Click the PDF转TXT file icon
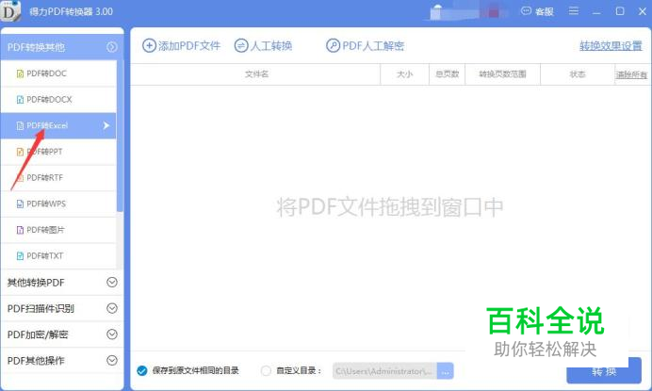The width and height of the screenshot is (652, 391). (x=20, y=256)
